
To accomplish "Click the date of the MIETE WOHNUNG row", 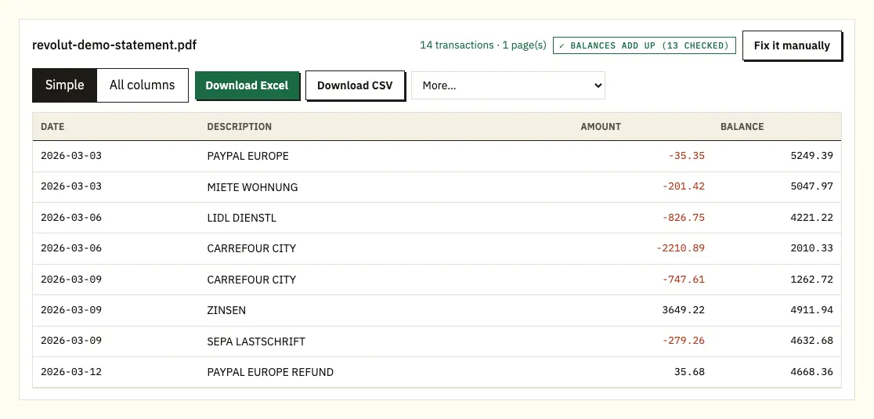I will [x=71, y=186].
